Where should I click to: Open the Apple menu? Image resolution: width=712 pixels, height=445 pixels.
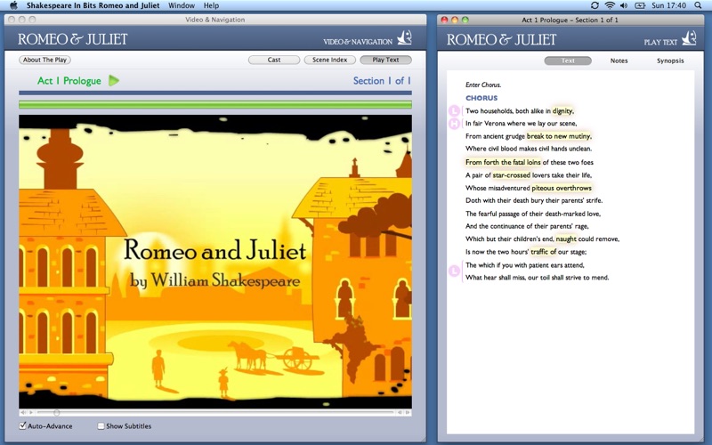13,5
